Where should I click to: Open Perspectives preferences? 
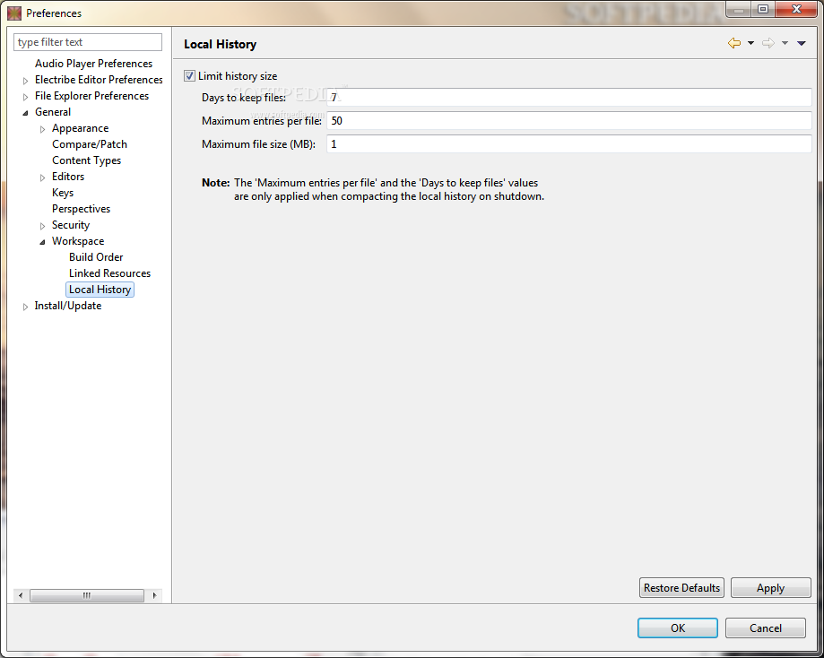[81, 209]
